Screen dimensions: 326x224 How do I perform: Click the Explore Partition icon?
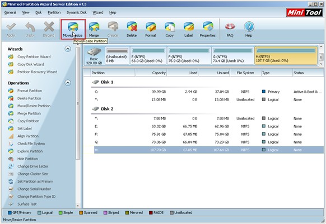tap(11, 151)
